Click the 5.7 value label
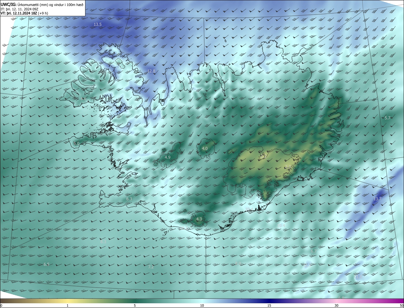This screenshot has height=308, width=404. click(388, 118)
